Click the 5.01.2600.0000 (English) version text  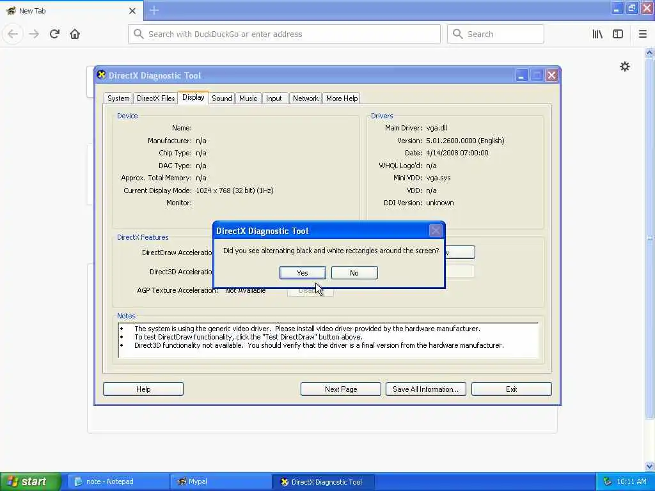click(465, 141)
